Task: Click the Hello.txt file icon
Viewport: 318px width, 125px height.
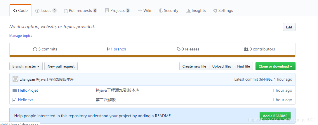Action: pyautogui.click(x=14, y=100)
